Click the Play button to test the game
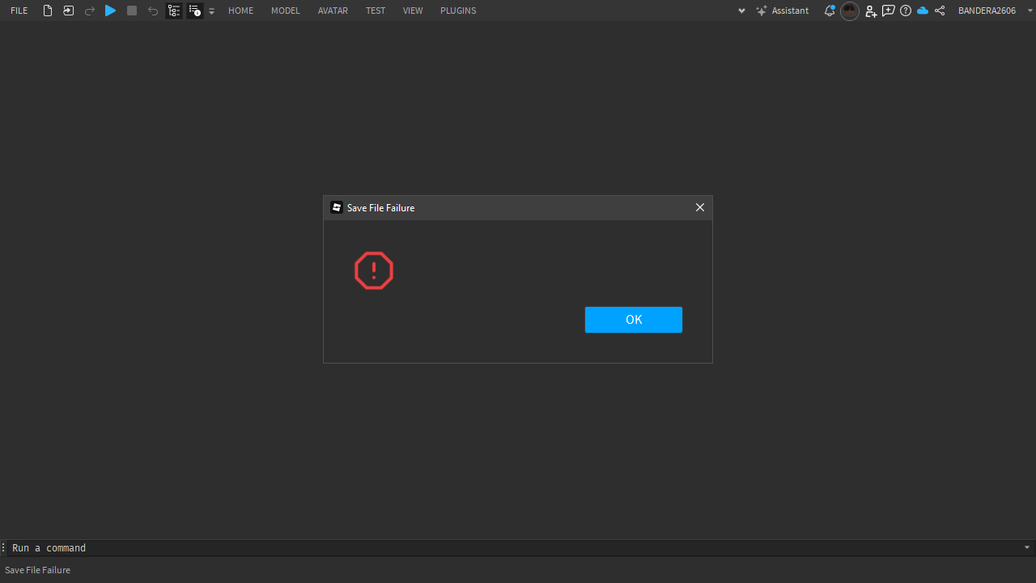Screen dimensions: 1036x583 (x=111, y=11)
